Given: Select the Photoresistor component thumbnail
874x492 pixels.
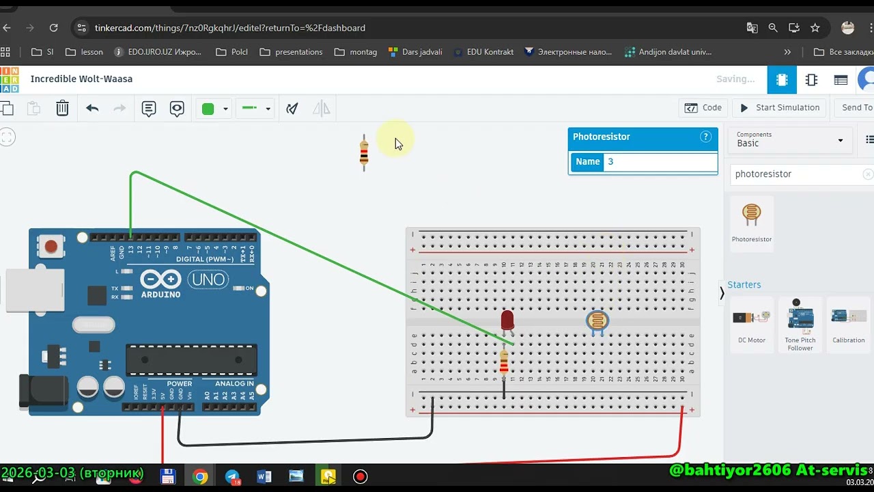Looking at the screenshot, I should click(752, 223).
